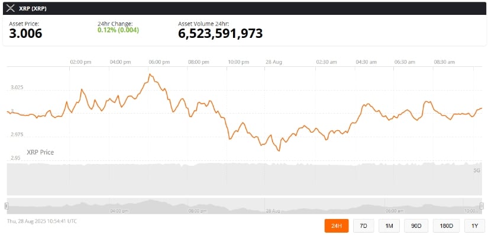Click the 06:00 pm price peak on chart
This screenshot has height=235, width=488.
pos(150,75)
